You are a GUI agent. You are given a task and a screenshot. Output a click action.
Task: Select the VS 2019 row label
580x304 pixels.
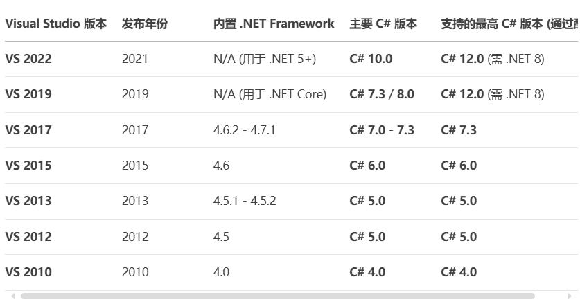pos(28,94)
